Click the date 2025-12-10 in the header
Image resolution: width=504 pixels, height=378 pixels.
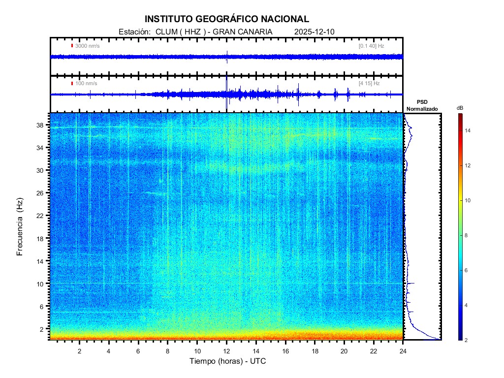pos(314,31)
